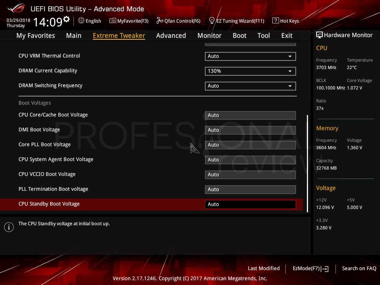
Task: Click +12V 12.096 V reading
Action: click(325, 207)
